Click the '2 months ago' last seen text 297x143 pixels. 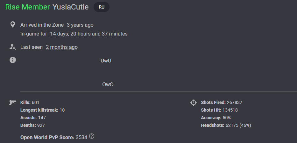(62, 47)
